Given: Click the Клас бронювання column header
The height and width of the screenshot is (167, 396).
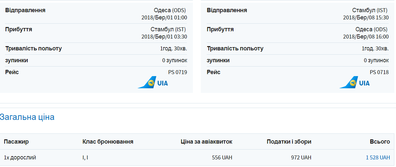Looking at the screenshot, I should (108, 142).
